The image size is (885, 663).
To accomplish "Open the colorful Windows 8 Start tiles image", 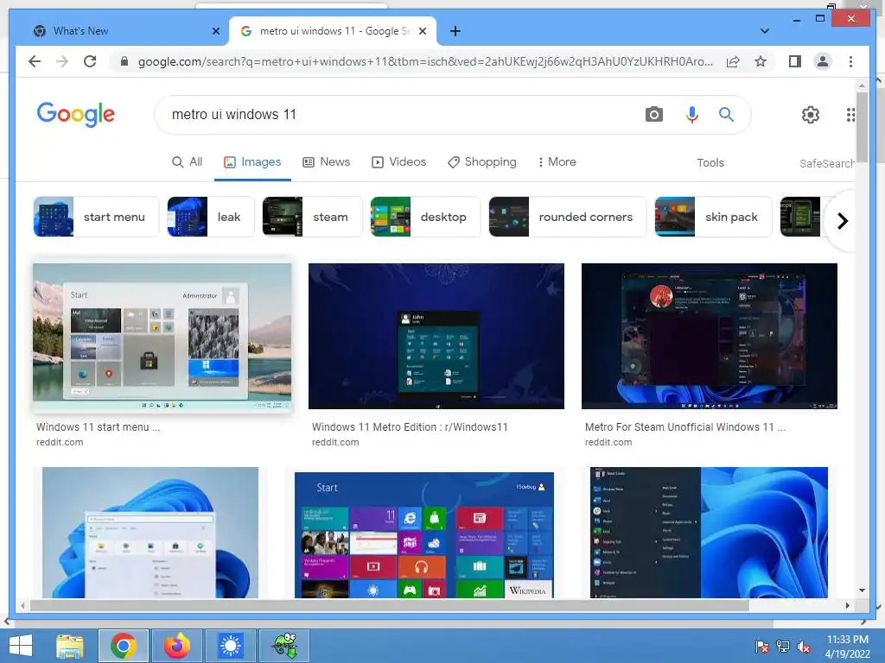I will pyautogui.click(x=423, y=535).
